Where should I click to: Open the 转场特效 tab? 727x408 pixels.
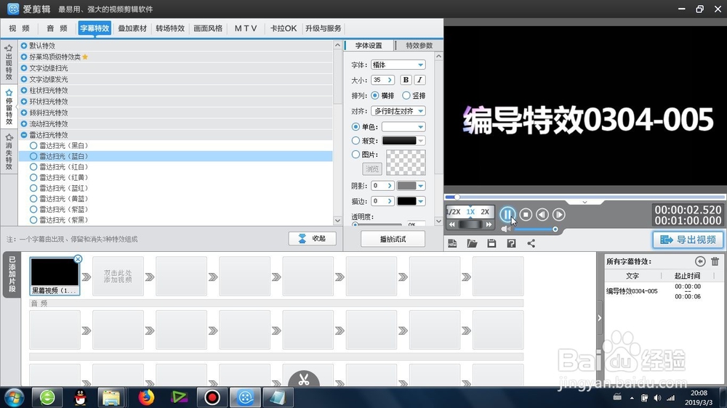pyautogui.click(x=170, y=28)
